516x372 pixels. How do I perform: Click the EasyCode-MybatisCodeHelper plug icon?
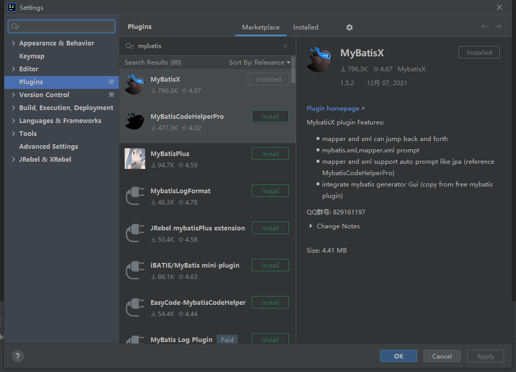point(134,307)
